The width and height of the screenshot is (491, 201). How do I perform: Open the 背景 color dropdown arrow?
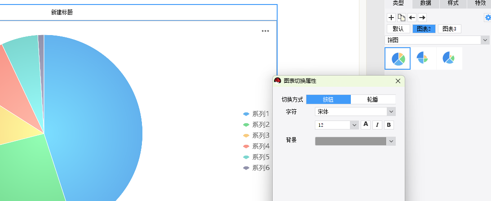coord(391,141)
